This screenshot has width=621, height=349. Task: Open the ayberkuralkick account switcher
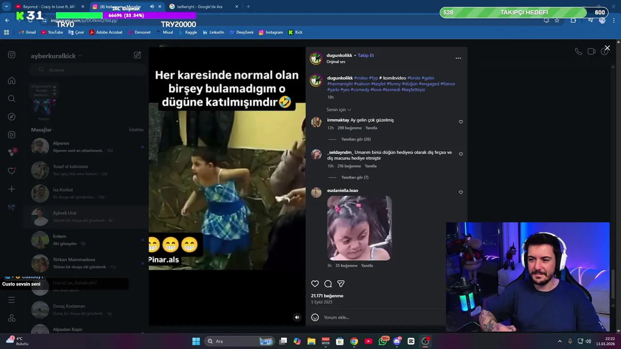[56, 56]
